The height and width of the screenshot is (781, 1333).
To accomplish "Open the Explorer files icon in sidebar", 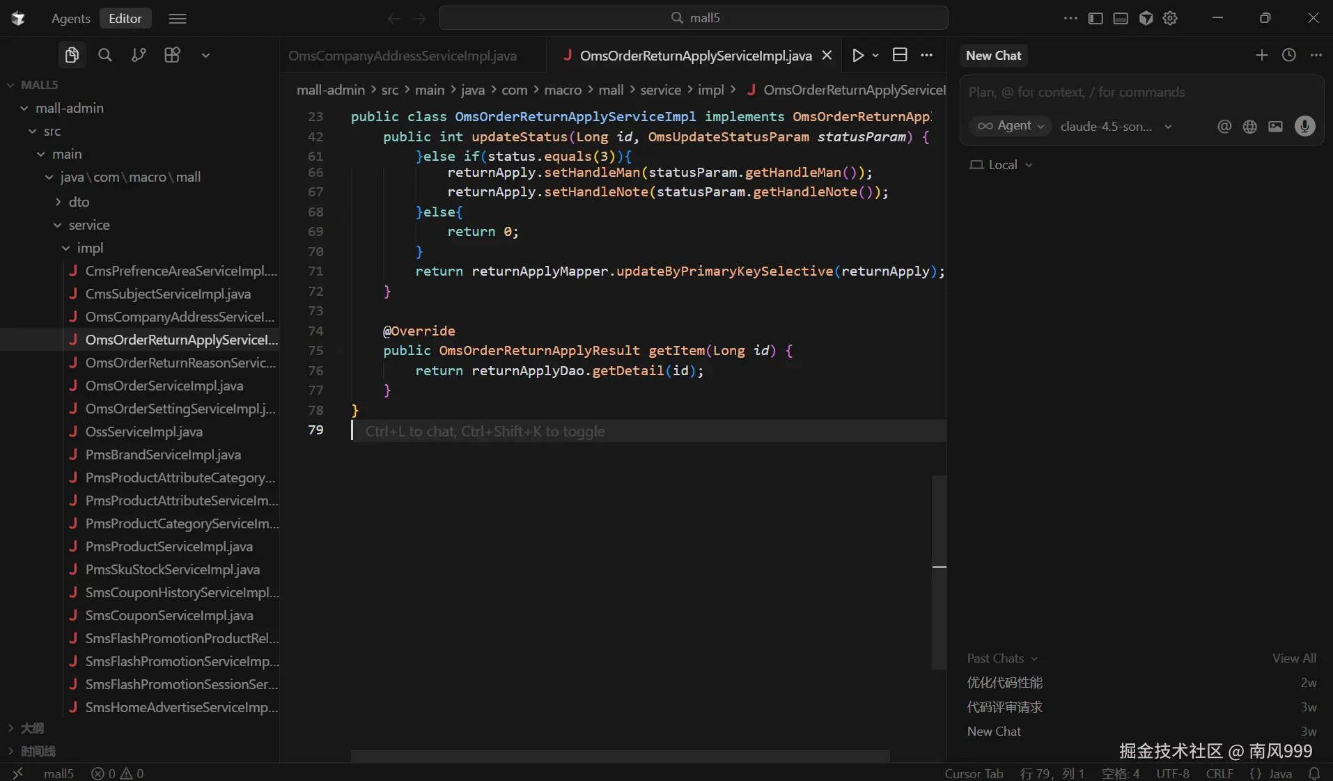I will click(x=72, y=55).
